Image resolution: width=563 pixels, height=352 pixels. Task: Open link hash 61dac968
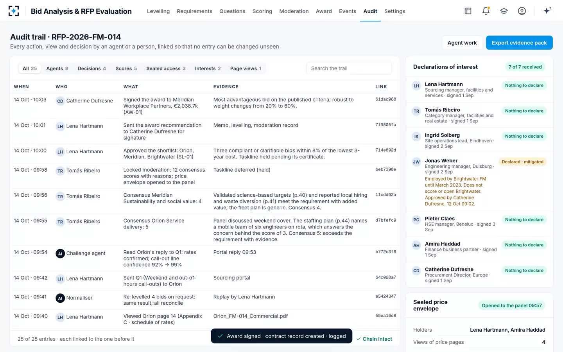[x=386, y=99]
